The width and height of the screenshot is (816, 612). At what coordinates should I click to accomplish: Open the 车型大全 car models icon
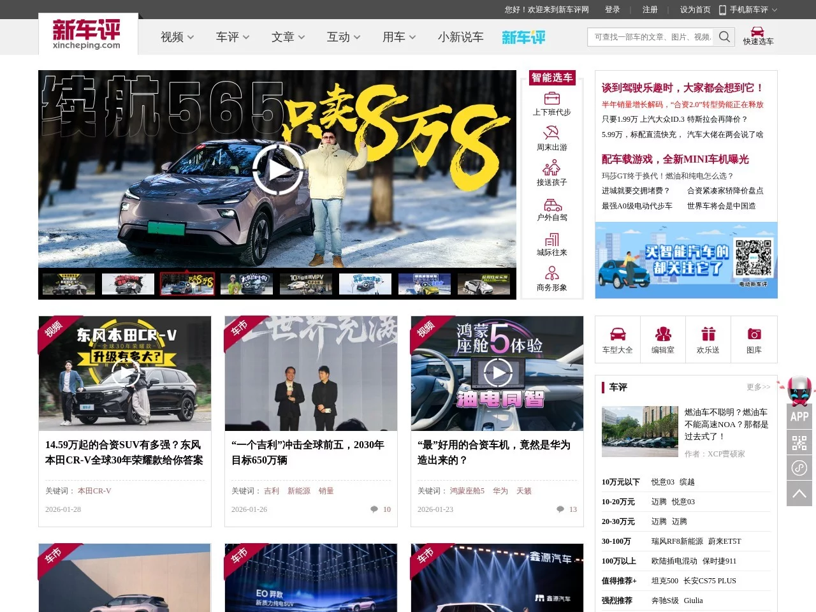pos(617,335)
